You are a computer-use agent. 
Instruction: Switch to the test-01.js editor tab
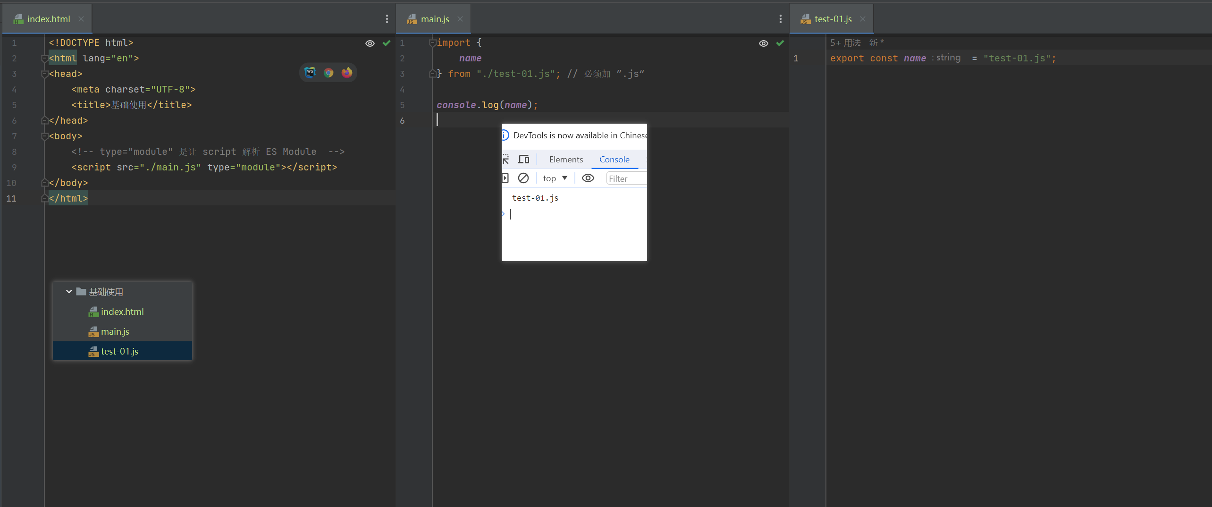(x=833, y=19)
